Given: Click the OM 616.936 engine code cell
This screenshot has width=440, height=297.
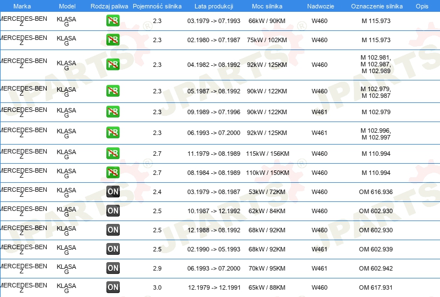Looking at the screenshot, I should [x=376, y=192].
